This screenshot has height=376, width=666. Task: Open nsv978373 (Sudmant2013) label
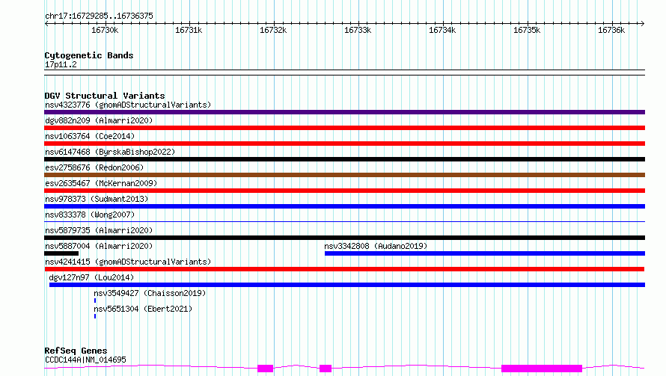coord(97,199)
